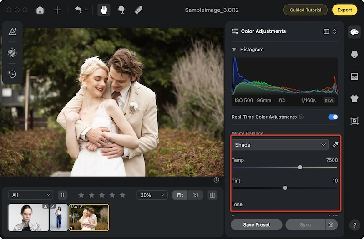Select the woman portrait thumbnail
The image size is (364, 239).
[x=28, y=218]
